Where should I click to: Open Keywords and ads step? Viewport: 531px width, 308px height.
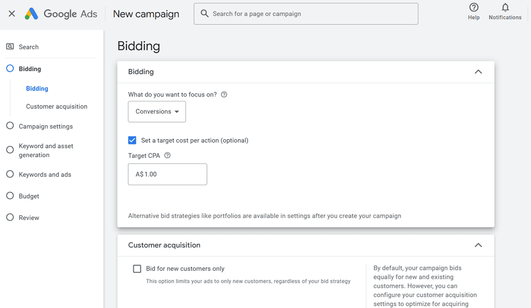pos(45,175)
